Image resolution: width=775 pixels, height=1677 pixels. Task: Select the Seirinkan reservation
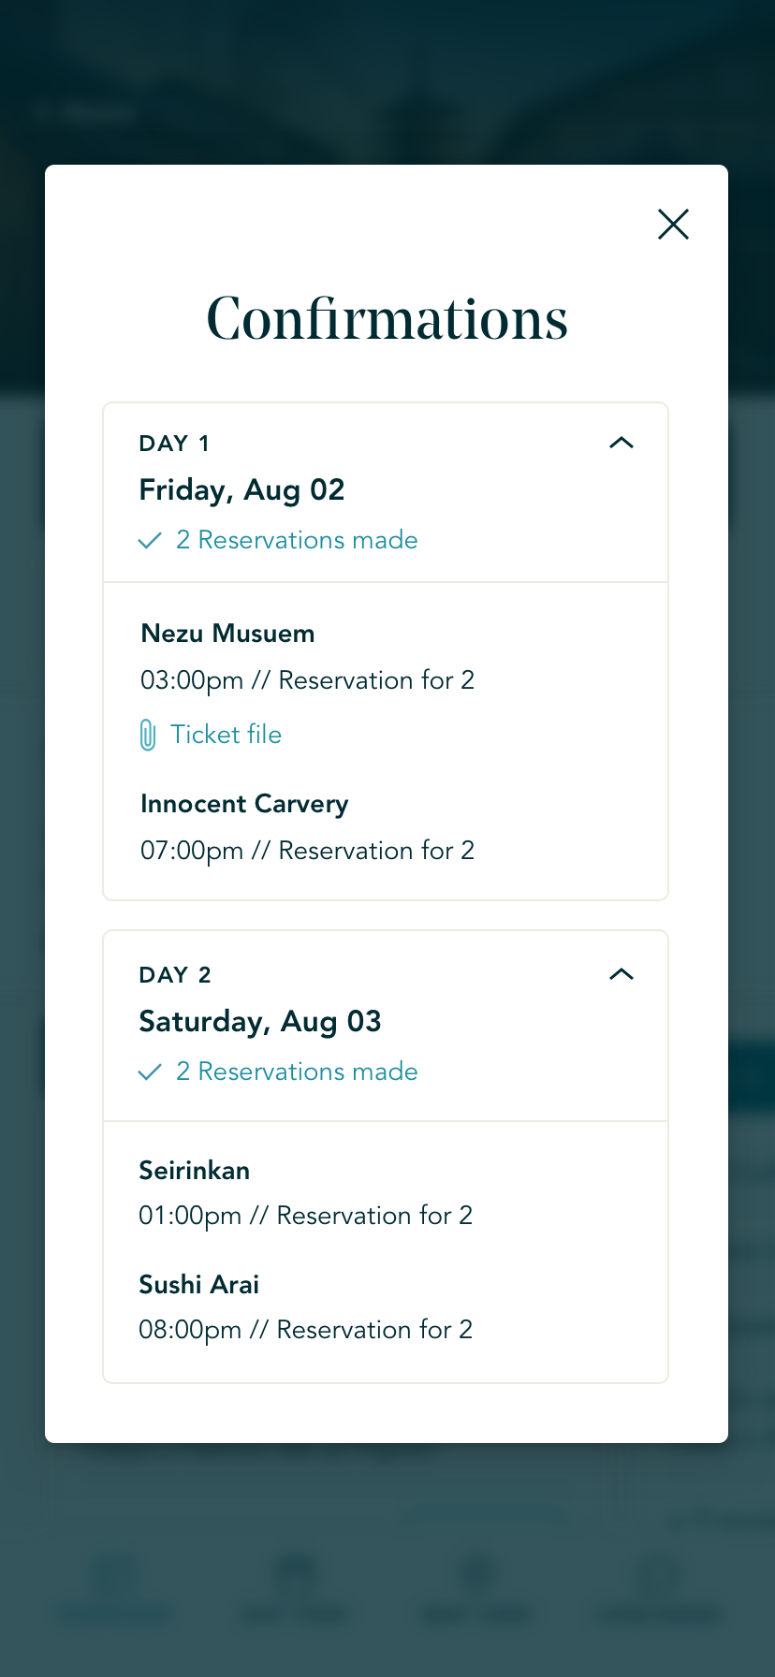(195, 1171)
